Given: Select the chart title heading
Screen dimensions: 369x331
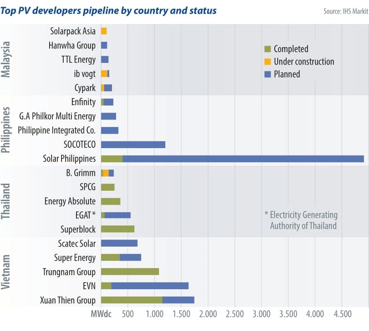Looking at the screenshot, I should [109, 10].
